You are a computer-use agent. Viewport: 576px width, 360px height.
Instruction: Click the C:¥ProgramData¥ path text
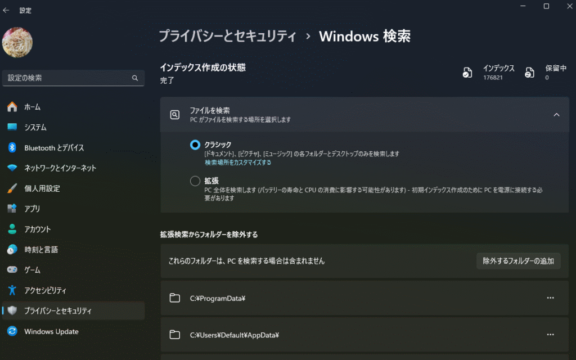218,298
